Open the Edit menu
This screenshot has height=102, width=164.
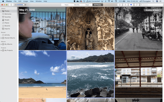(x=20, y=1)
